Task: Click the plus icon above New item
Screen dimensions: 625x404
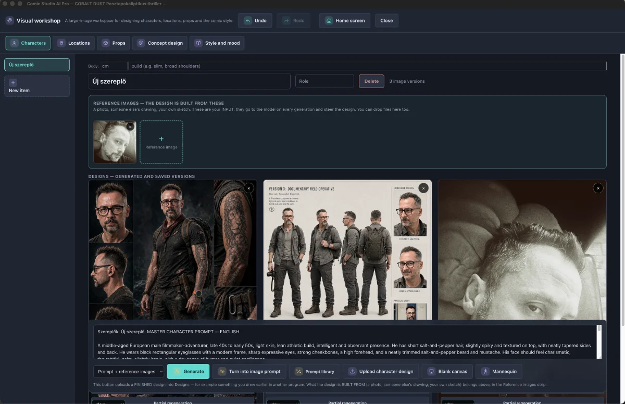Action: [x=13, y=83]
